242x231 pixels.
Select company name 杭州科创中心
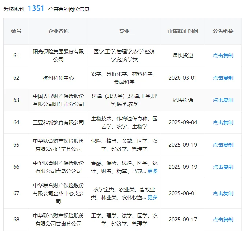tap(58, 78)
